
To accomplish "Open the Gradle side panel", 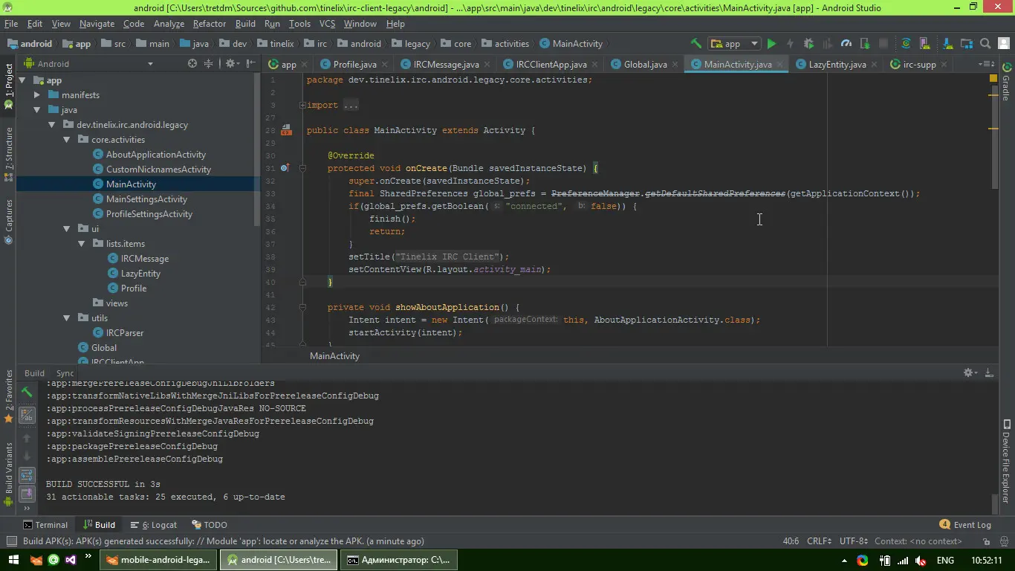I will [x=1007, y=83].
